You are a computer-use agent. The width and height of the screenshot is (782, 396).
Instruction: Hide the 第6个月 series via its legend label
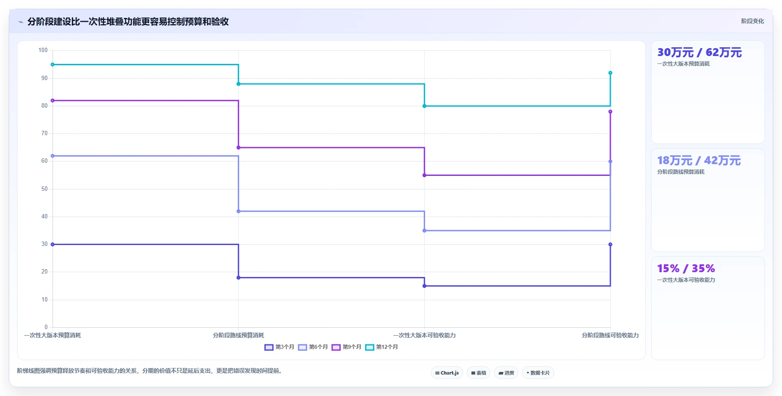[x=319, y=347]
